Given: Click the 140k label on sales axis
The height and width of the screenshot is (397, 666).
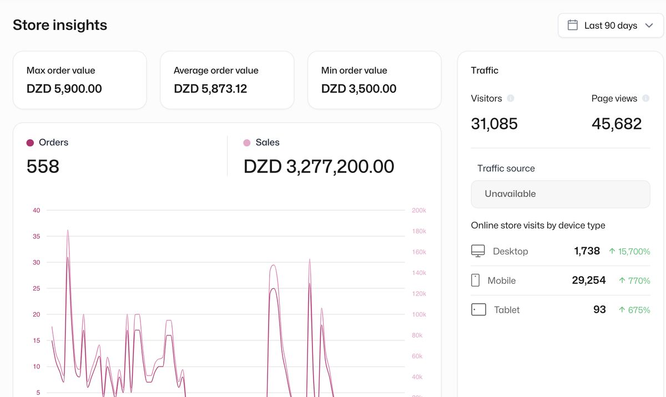Looking at the screenshot, I should pyautogui.click(x=419, y=273).
